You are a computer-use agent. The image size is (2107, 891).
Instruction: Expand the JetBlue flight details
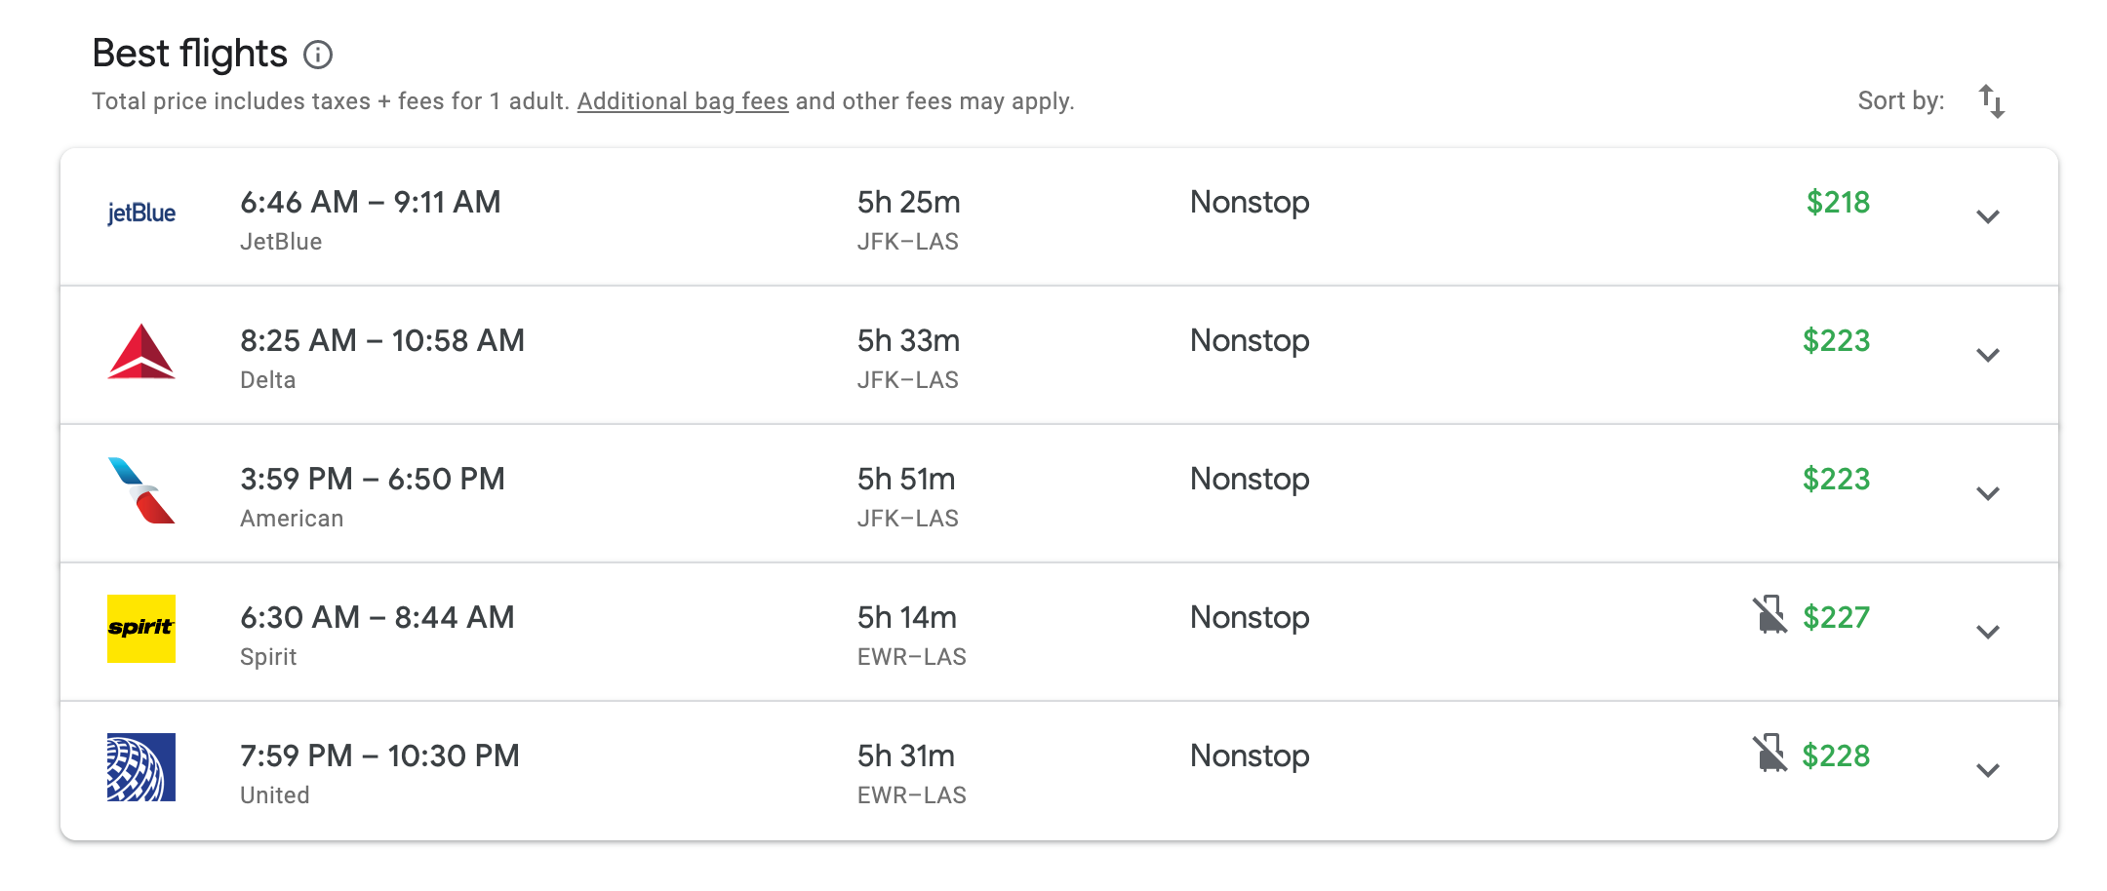click(1988, 216)
